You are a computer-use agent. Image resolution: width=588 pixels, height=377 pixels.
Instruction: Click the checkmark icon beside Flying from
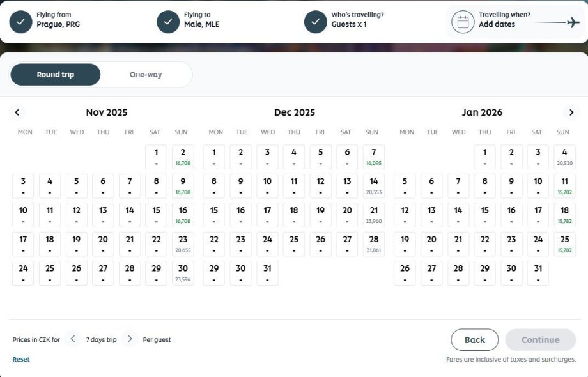point(21,22)
